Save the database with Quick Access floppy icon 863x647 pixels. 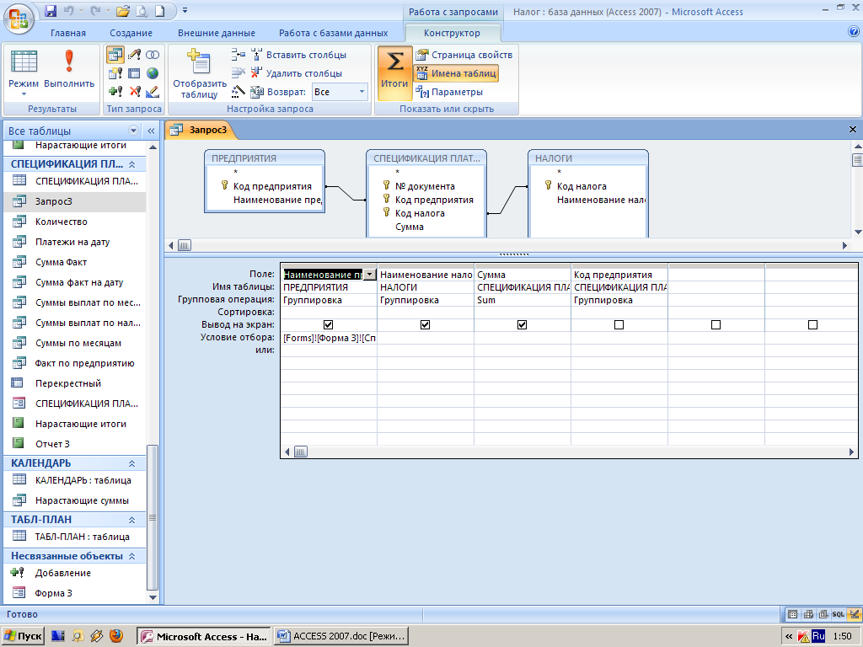(50, 10)
